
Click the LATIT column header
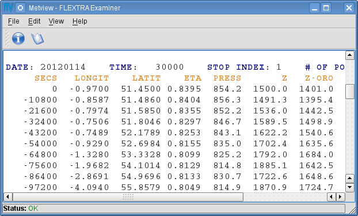click(x=147, y=78)
